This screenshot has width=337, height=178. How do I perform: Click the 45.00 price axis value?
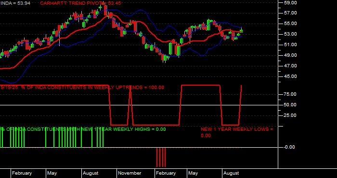290,76
